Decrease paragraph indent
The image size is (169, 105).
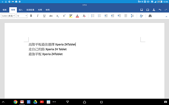(x=106, y=16)
